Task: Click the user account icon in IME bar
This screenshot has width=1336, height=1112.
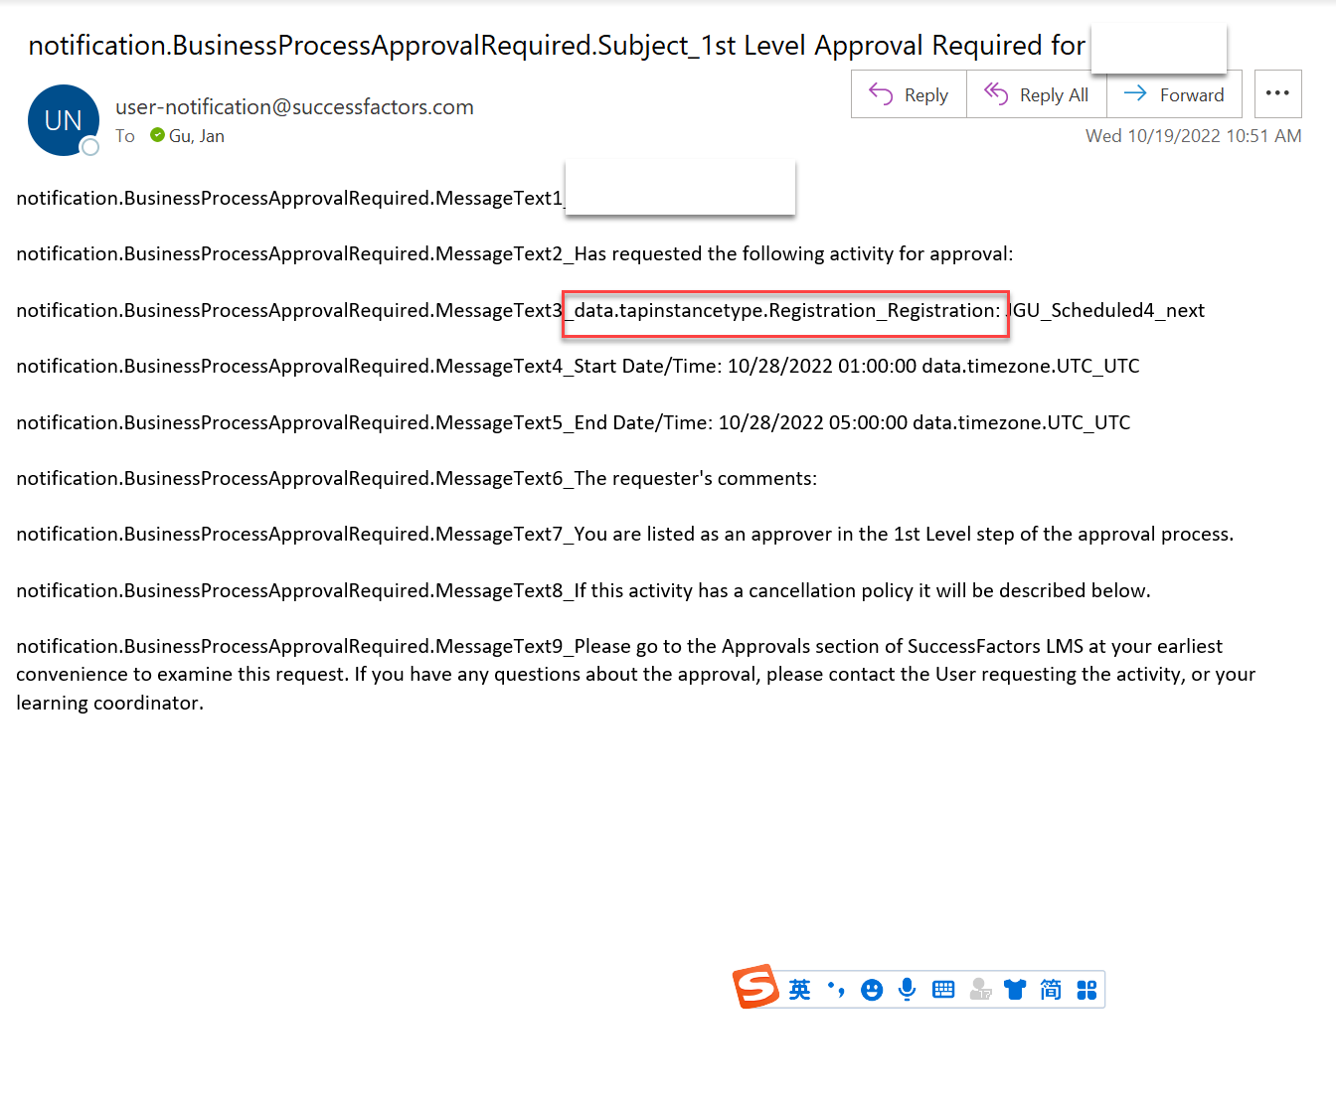Action: pos(980,990)
